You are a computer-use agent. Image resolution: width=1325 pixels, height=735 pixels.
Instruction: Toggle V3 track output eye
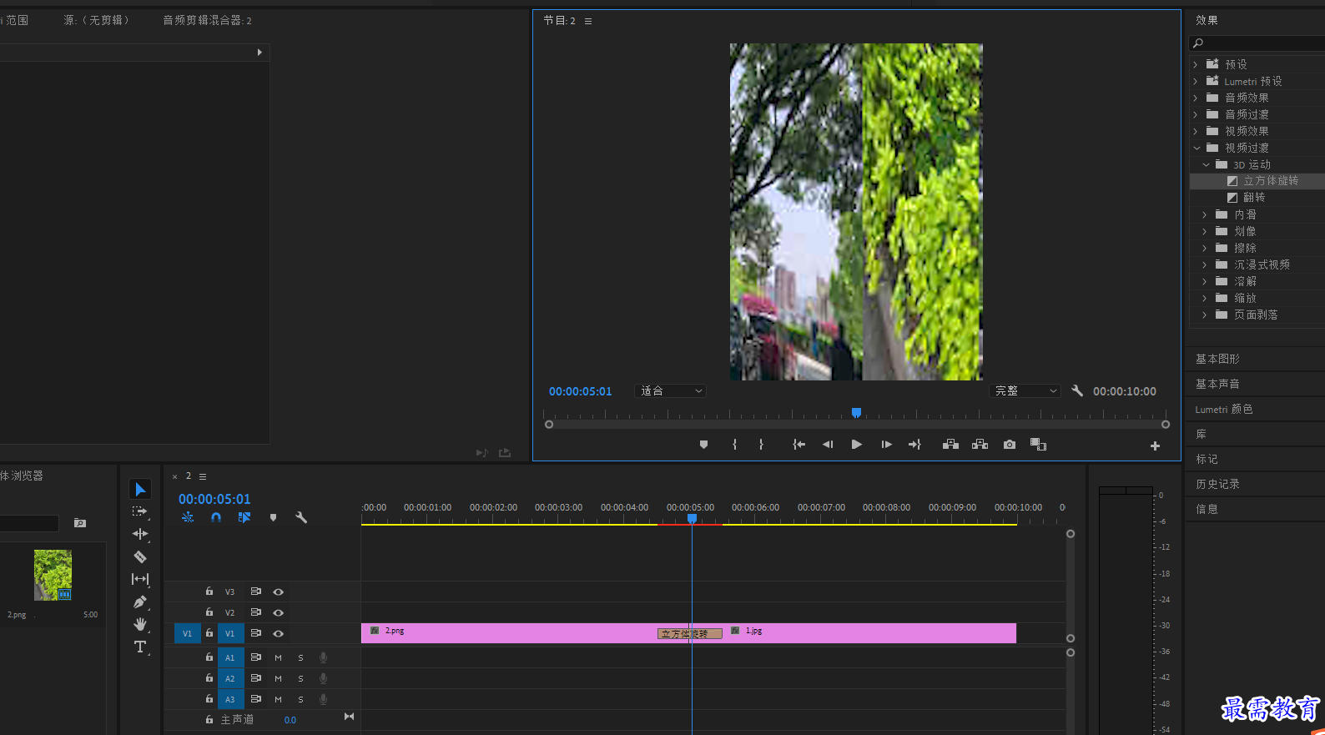coord(279,592)
